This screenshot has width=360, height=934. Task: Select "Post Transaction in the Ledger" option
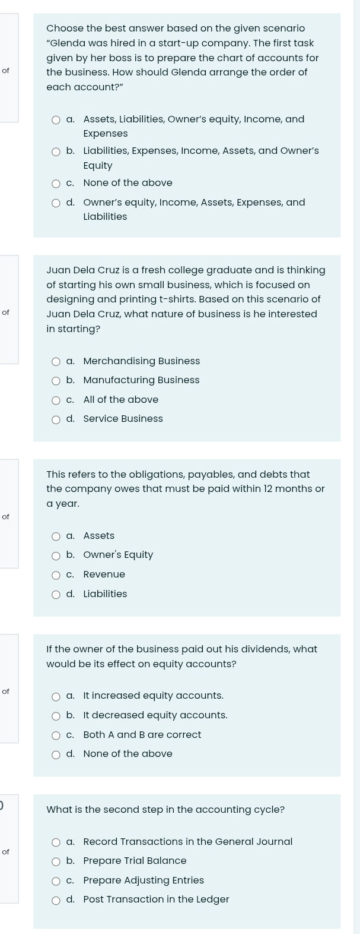[x=56, y=900]
